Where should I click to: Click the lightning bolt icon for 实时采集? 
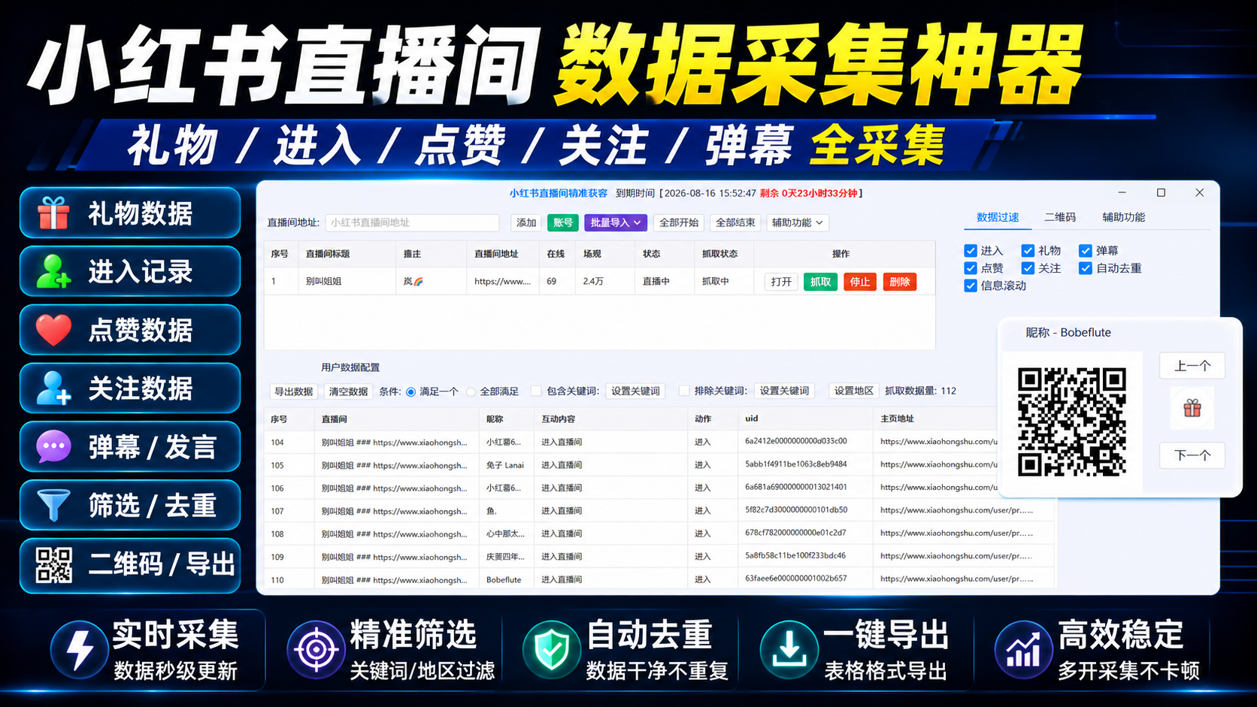point(79,650)
